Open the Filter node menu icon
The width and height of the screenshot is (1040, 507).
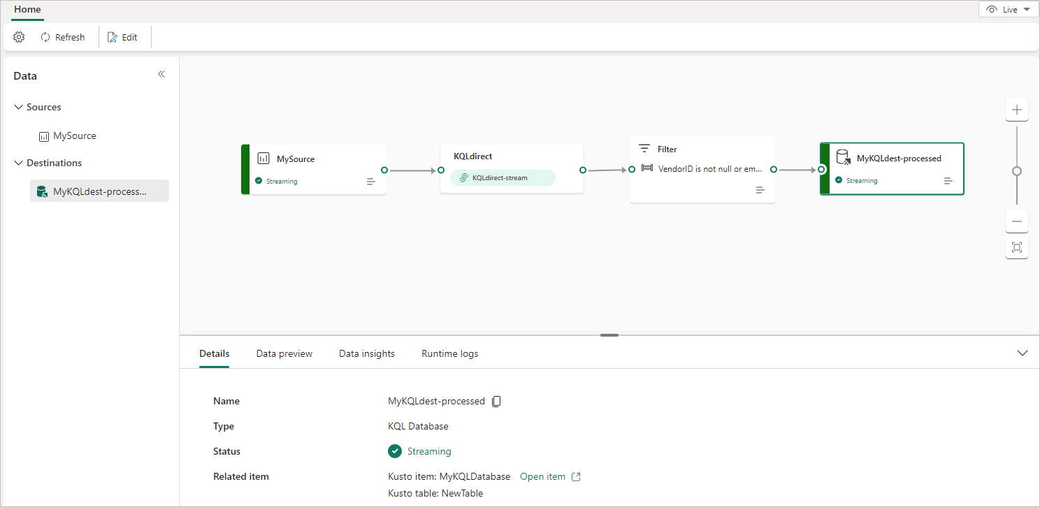pyautogui.click(x=760, y=190)
